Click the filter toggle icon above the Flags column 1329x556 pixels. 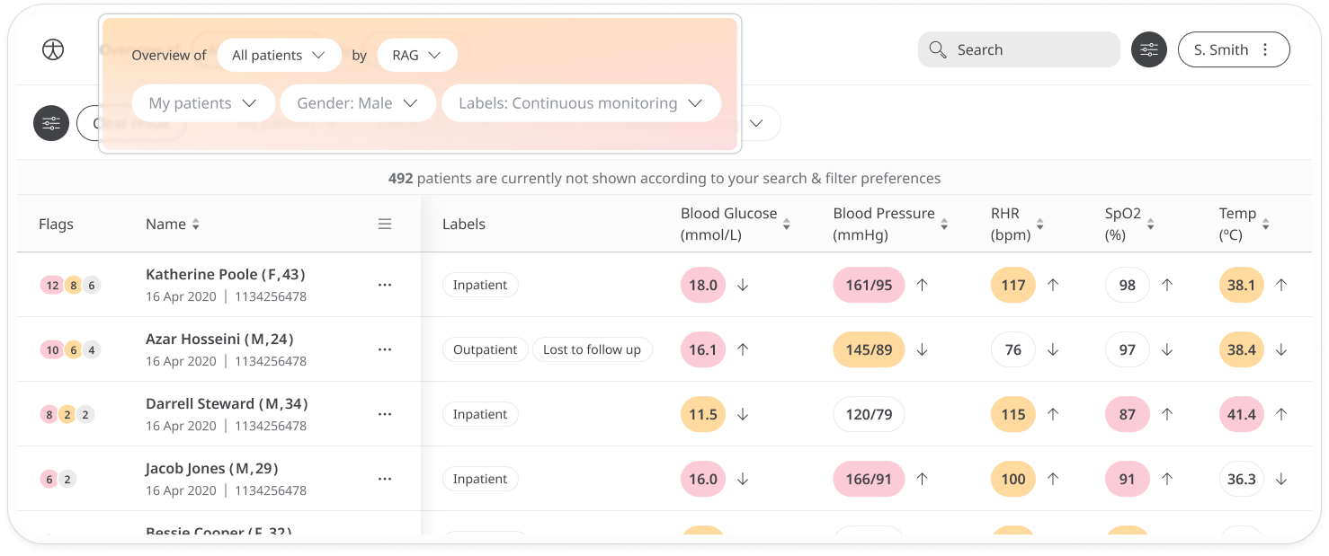(x=51, y=123)
